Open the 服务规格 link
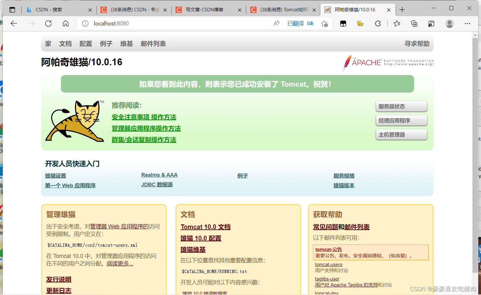Image resolution: width=481 pixels, height=295 pixels. (x=344, y=176)
